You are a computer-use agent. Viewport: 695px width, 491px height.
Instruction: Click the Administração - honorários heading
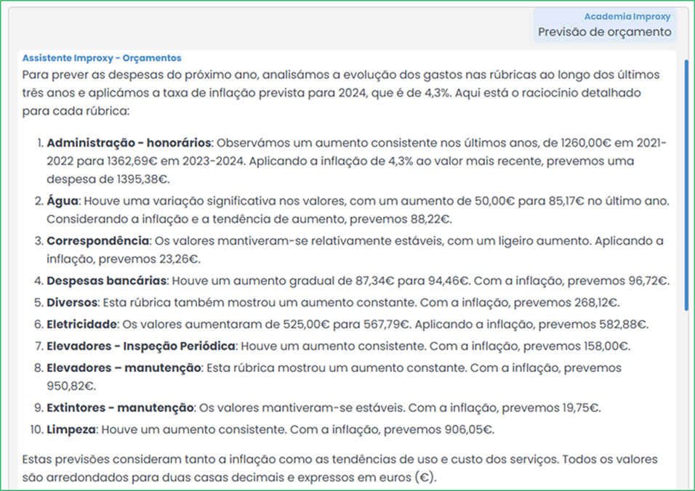point(129,142)
